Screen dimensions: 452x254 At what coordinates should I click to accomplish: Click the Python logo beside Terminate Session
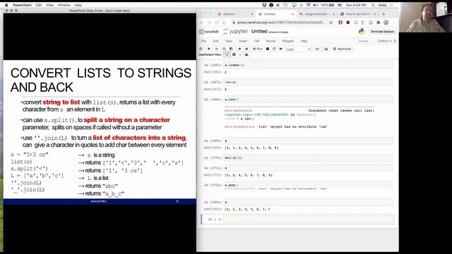tap(362, 31)
